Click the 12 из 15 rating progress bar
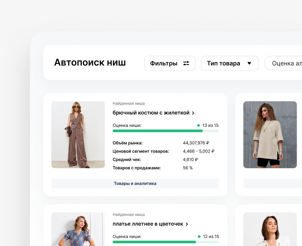The width and height of the screenshot is (302, 246). coord(166,242)
